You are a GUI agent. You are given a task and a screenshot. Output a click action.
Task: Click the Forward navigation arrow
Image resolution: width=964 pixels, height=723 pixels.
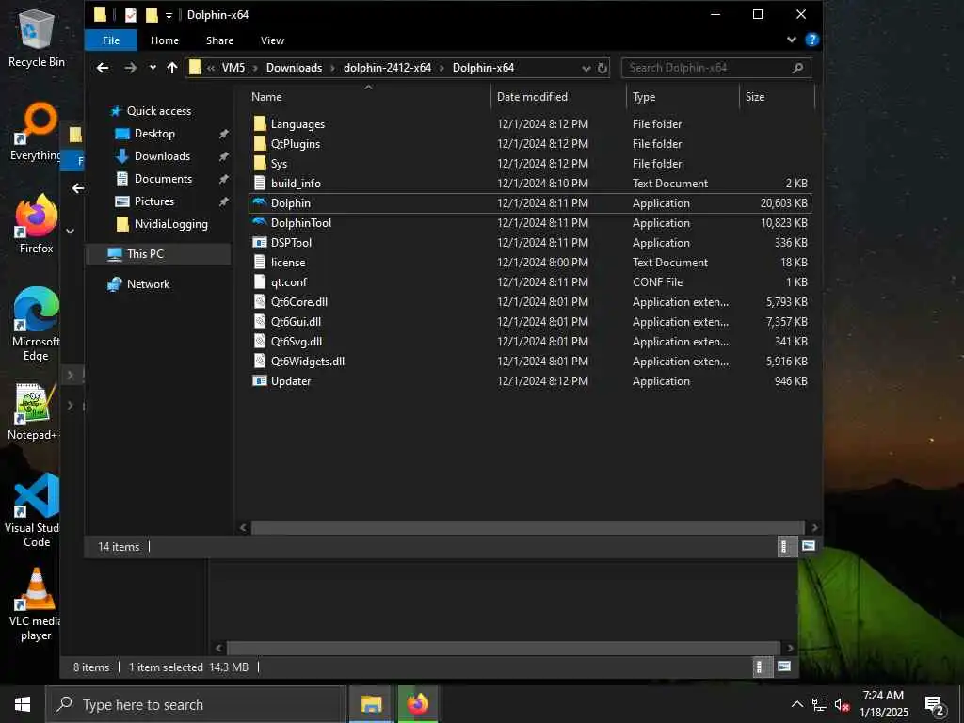(130, 68)
